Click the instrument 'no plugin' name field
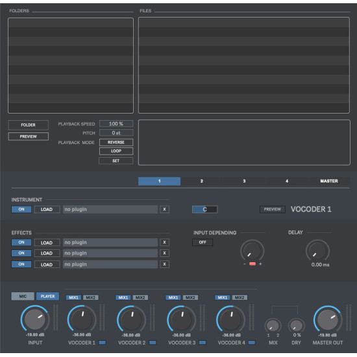Viewport: 357px width, 357px height. click(x=110, y=209)
